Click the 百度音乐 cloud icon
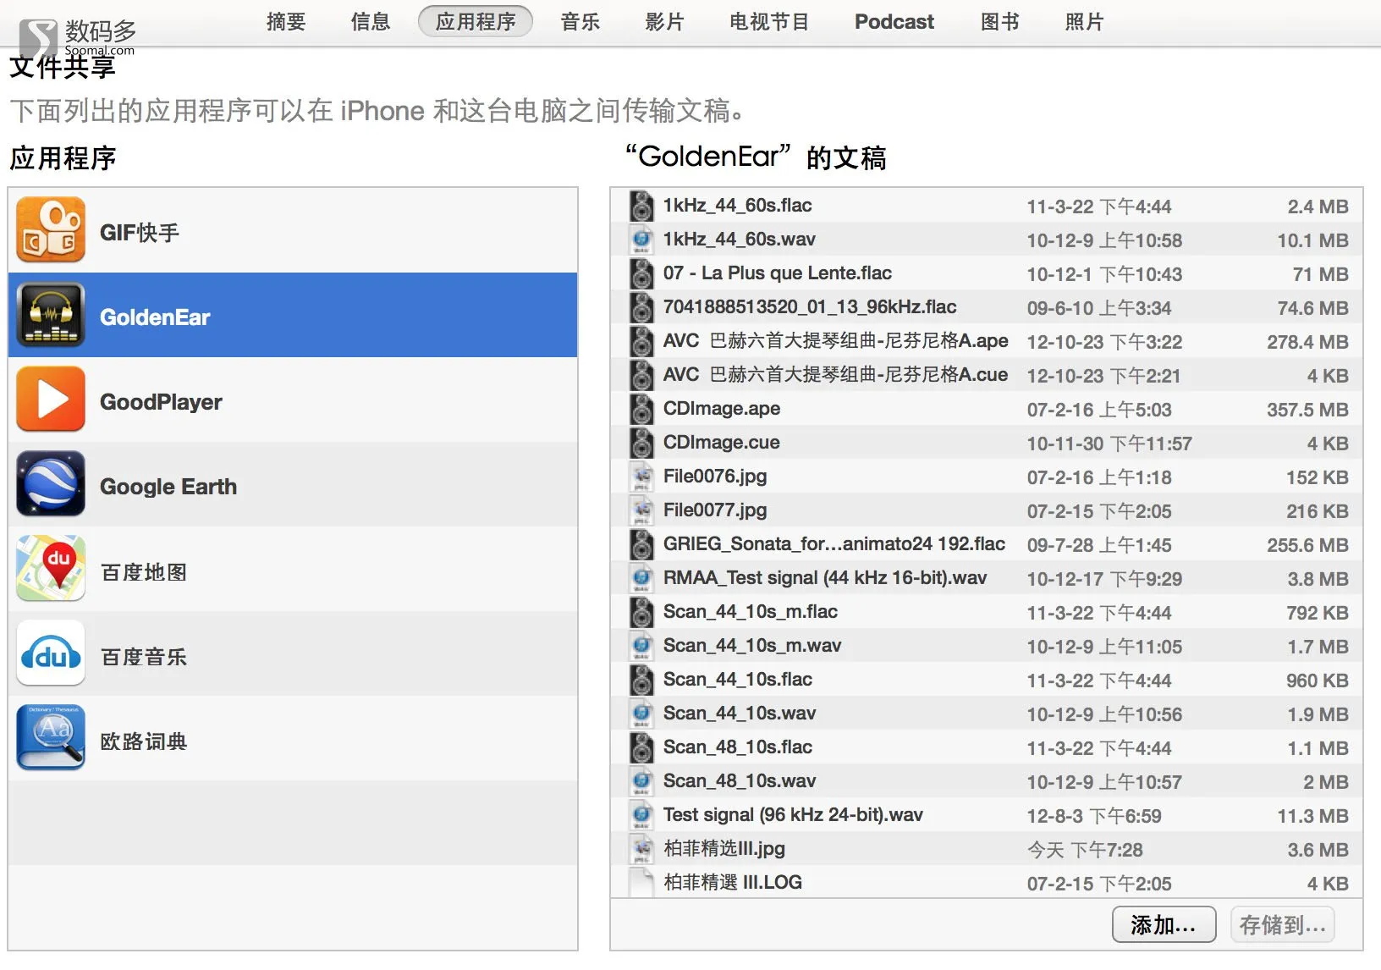Image resolution: width=1381 pixels, height=970 pixels. click(x=51, y=653)
